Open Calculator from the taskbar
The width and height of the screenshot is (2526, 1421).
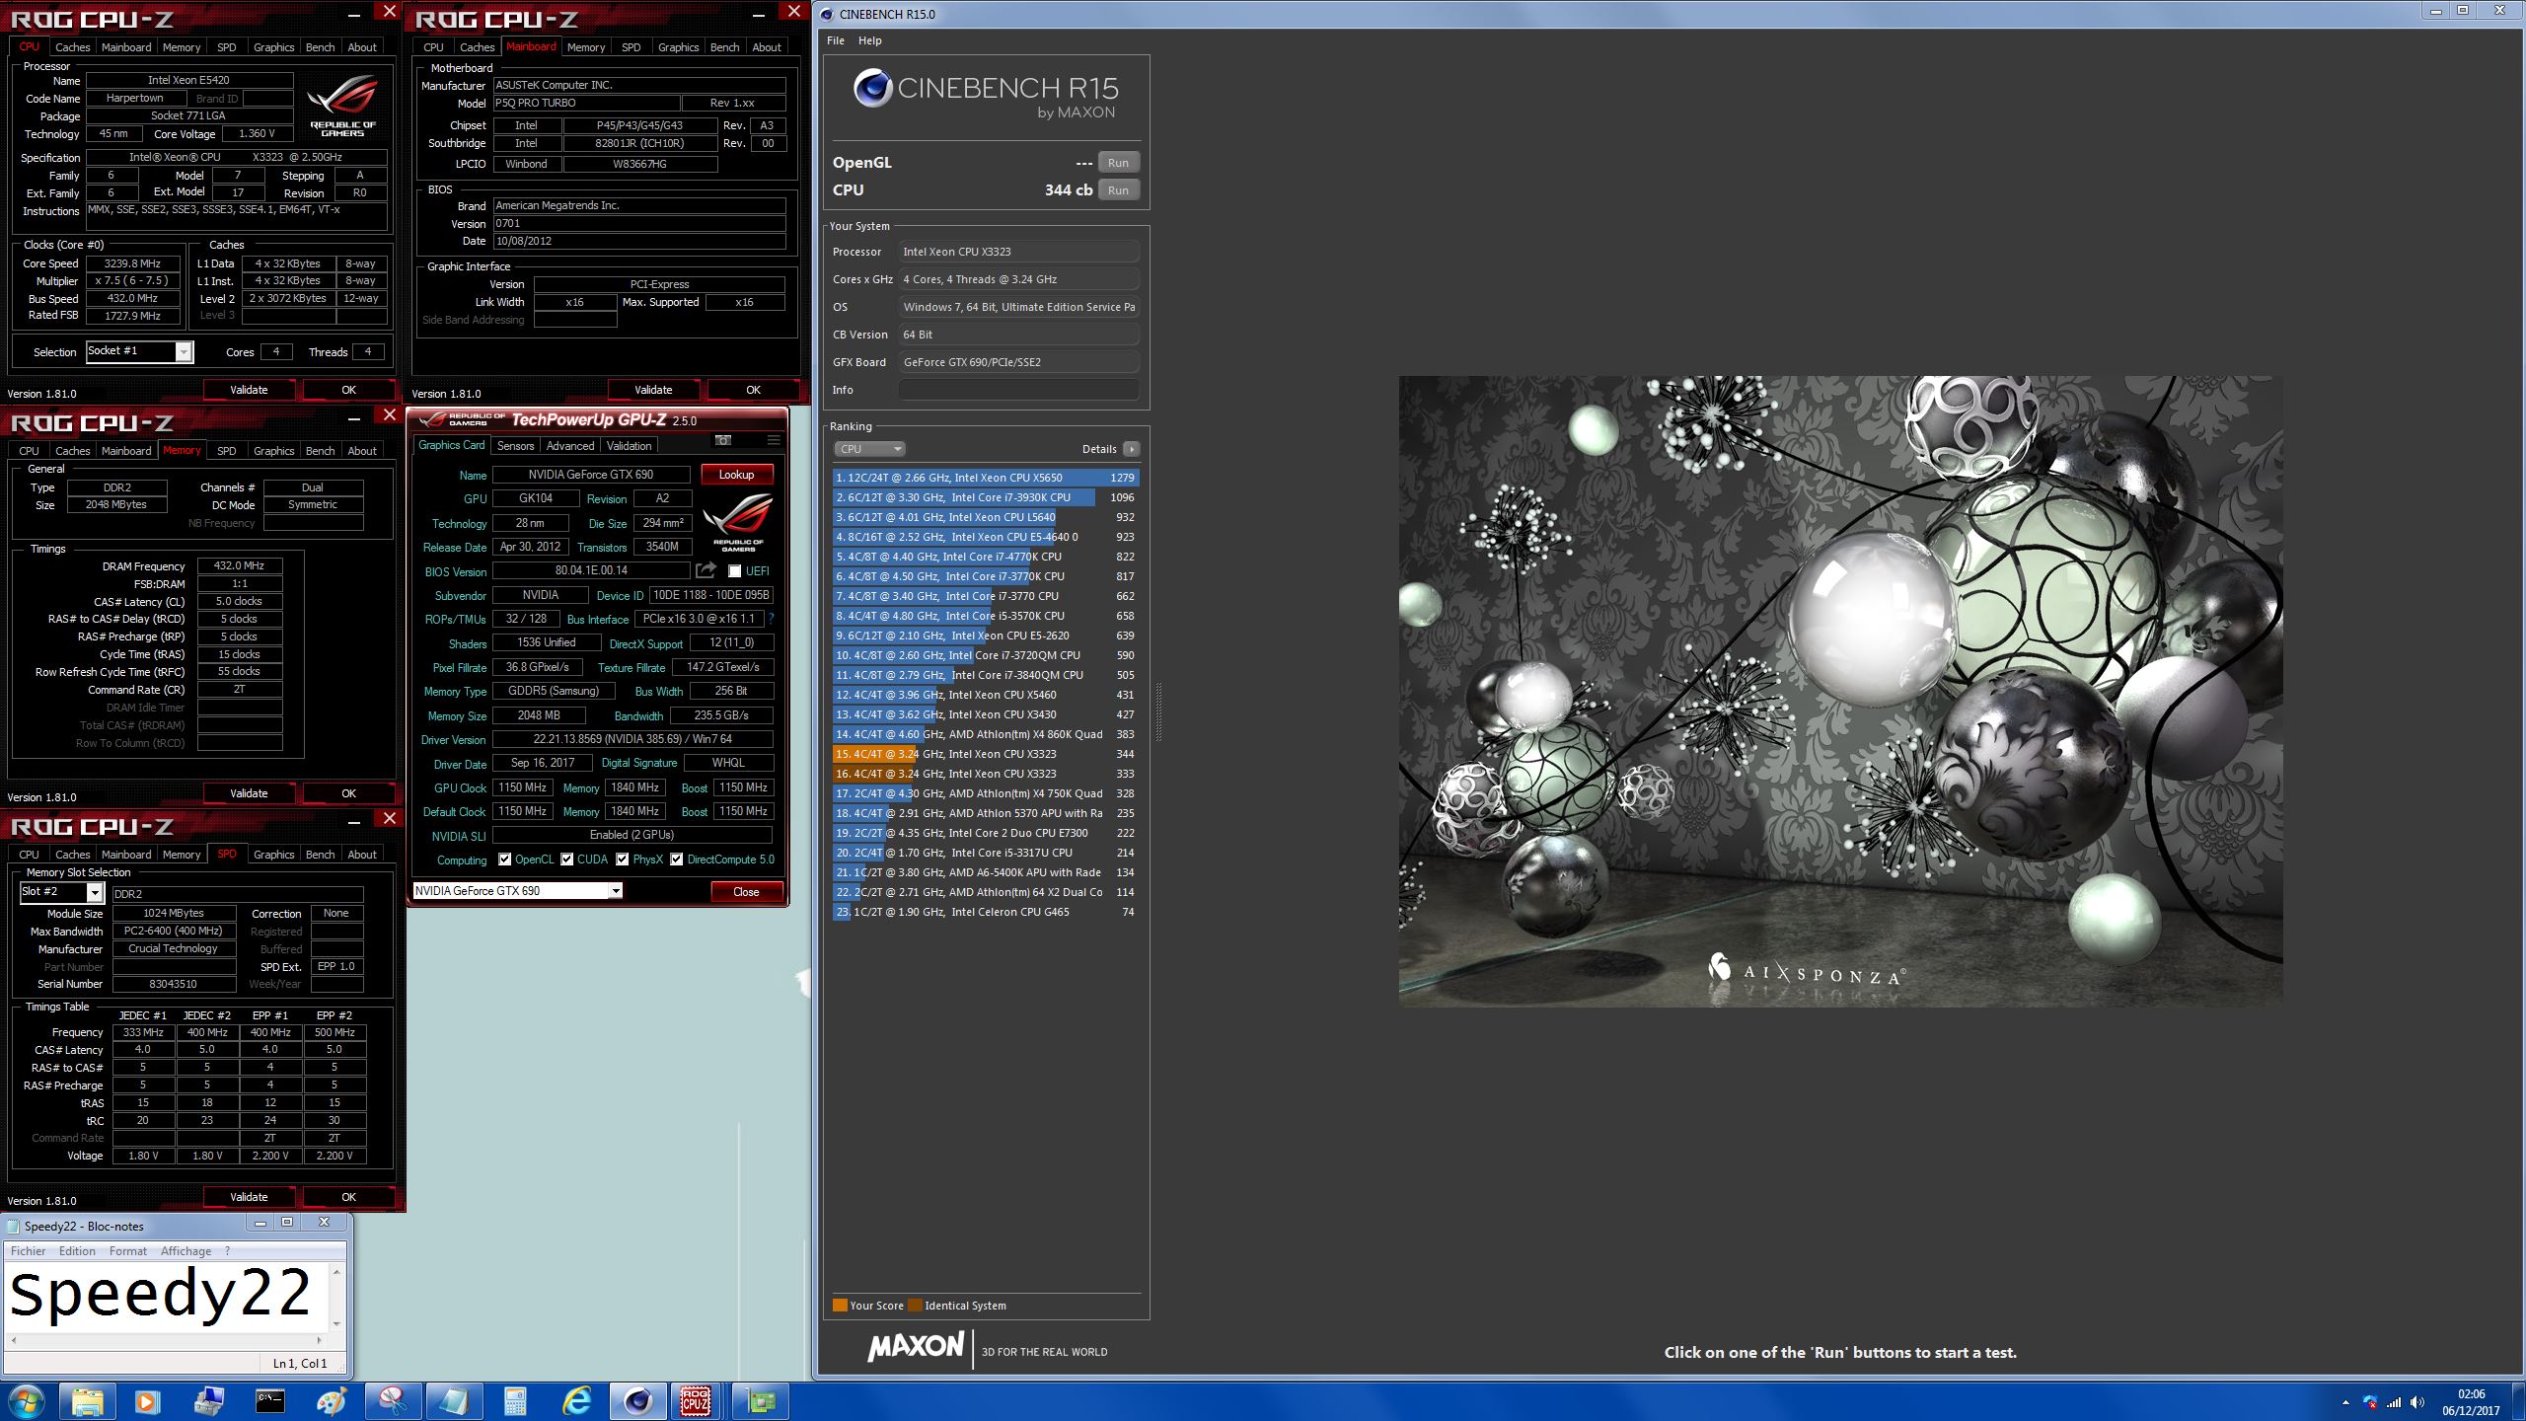pos(515,1401)
